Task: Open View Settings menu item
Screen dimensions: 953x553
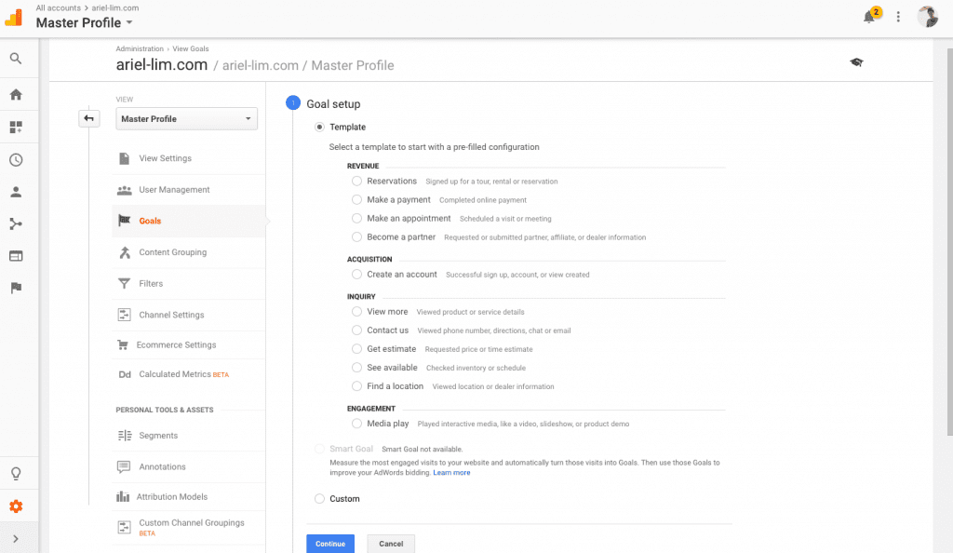Action: click(188, 158)
